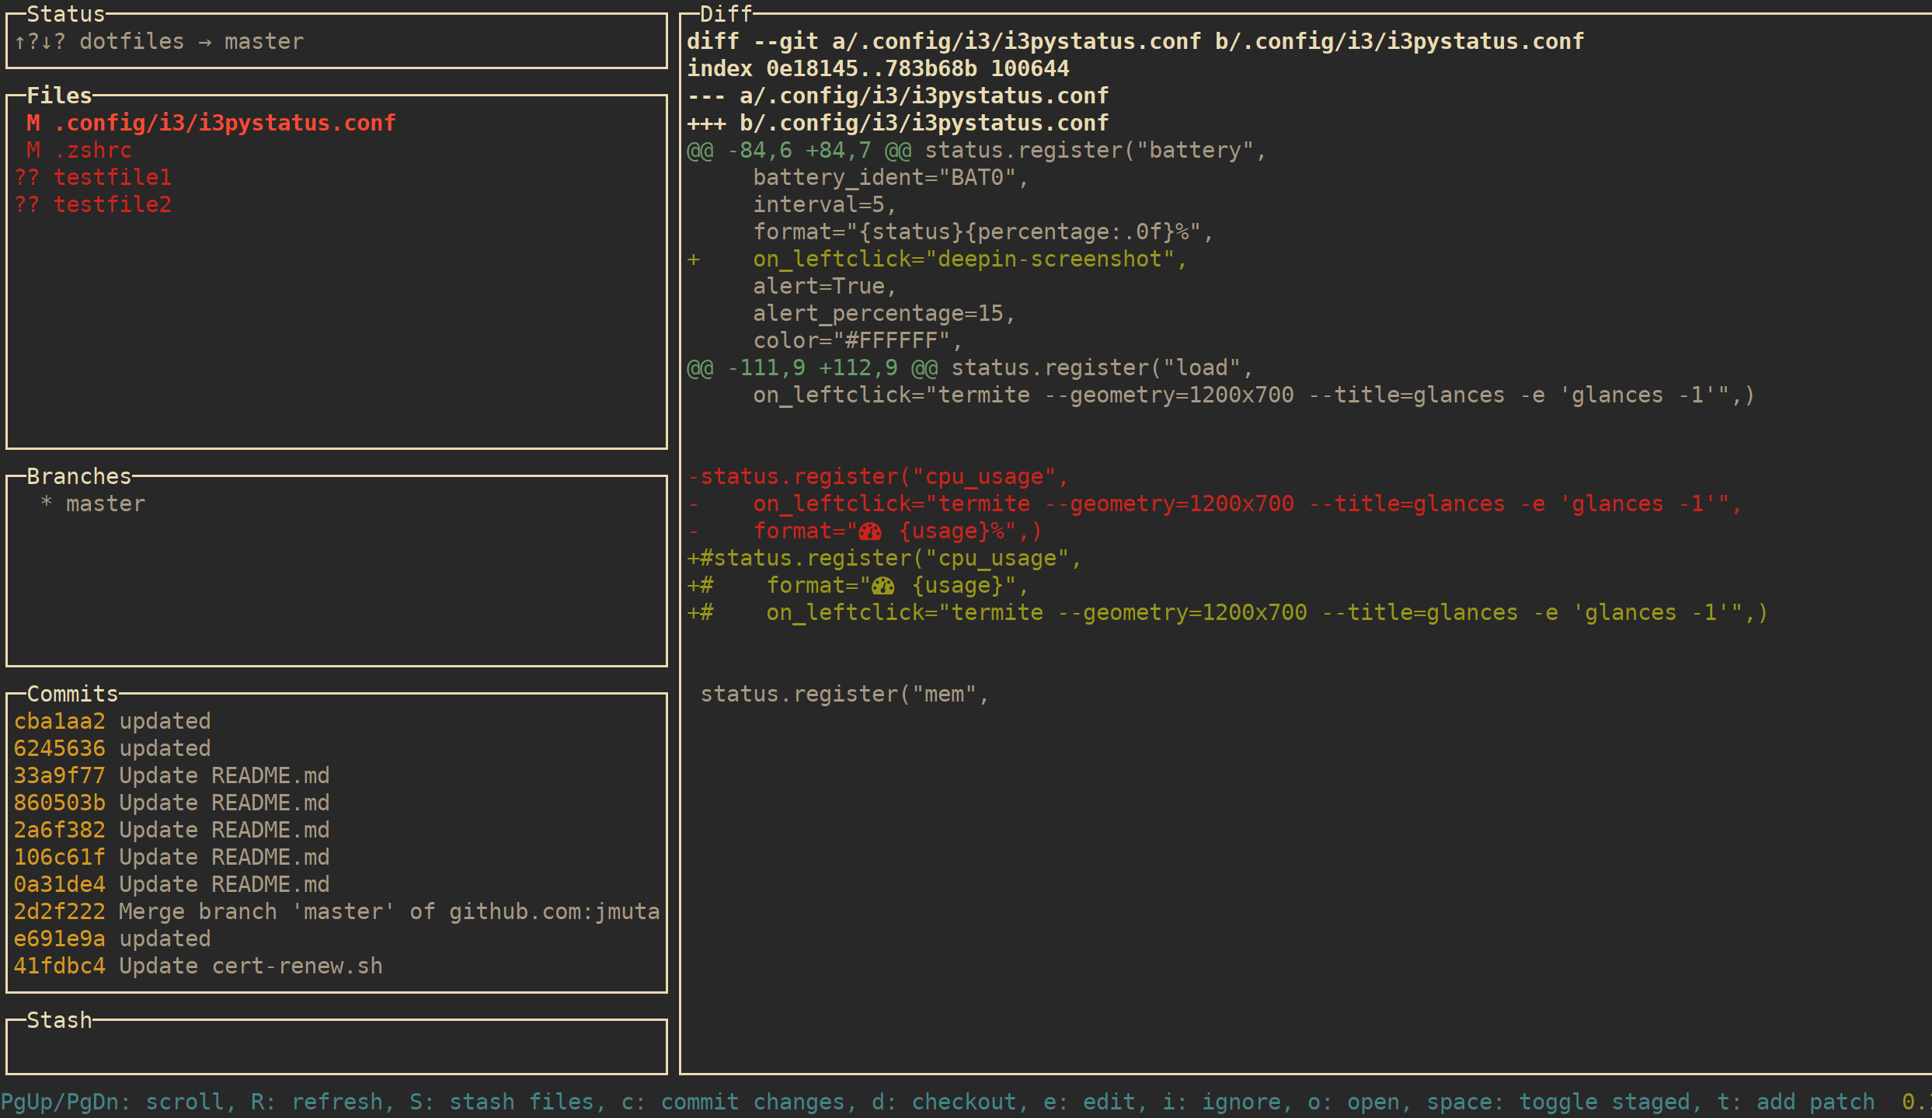Click the branch status arrows icon before dotfiles

tap(39, 41)
